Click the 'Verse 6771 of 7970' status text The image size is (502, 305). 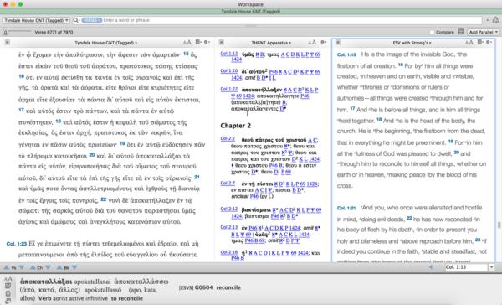54,32
